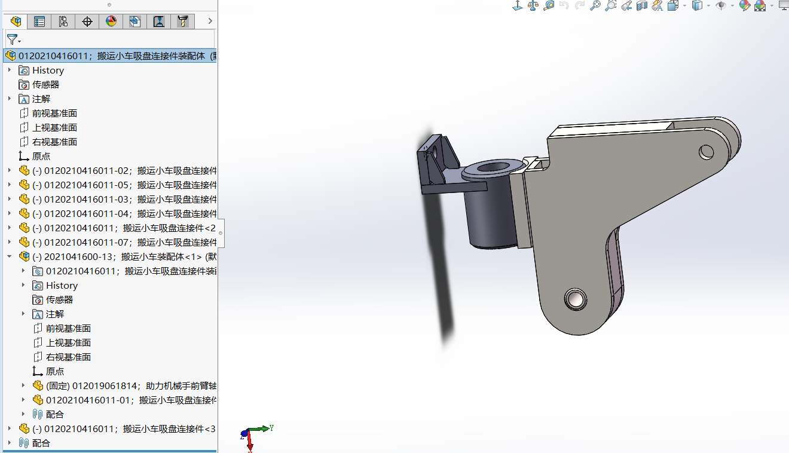Viewport: 789px width, 453px height.
Task: Select instance <3> of 0120210416011
Action: point(118,428)
